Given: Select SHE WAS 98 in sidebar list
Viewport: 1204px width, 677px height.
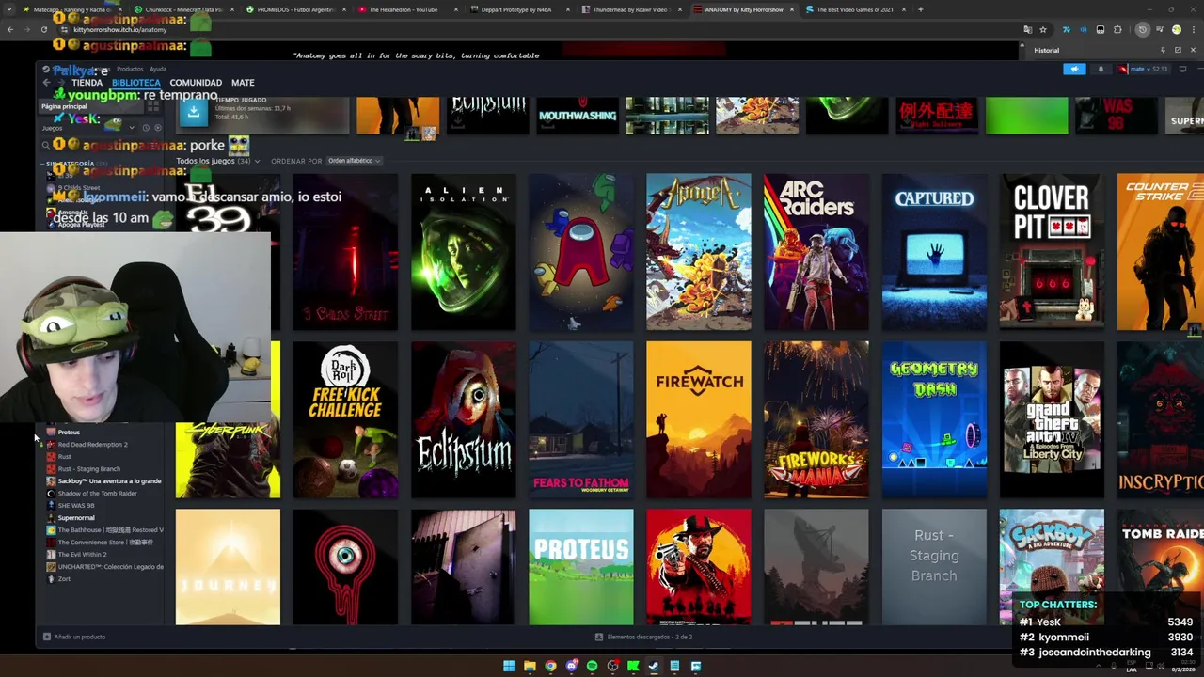Looking at the screenshot, I should click(x=76, y=505).
